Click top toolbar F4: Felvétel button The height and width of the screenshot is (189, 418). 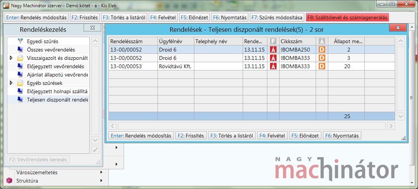[163, 17]
